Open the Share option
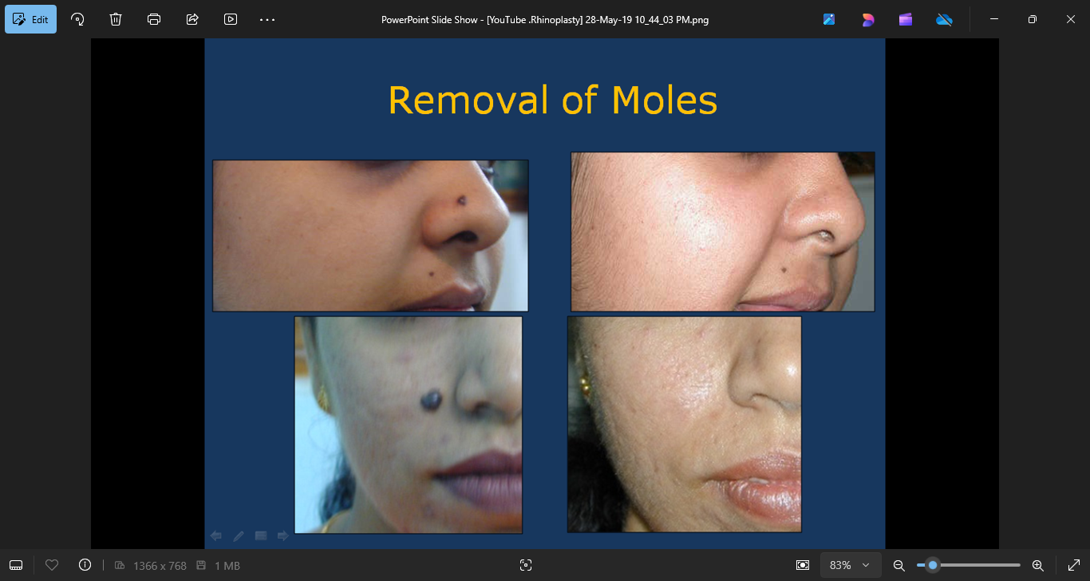 coord(192,19)
